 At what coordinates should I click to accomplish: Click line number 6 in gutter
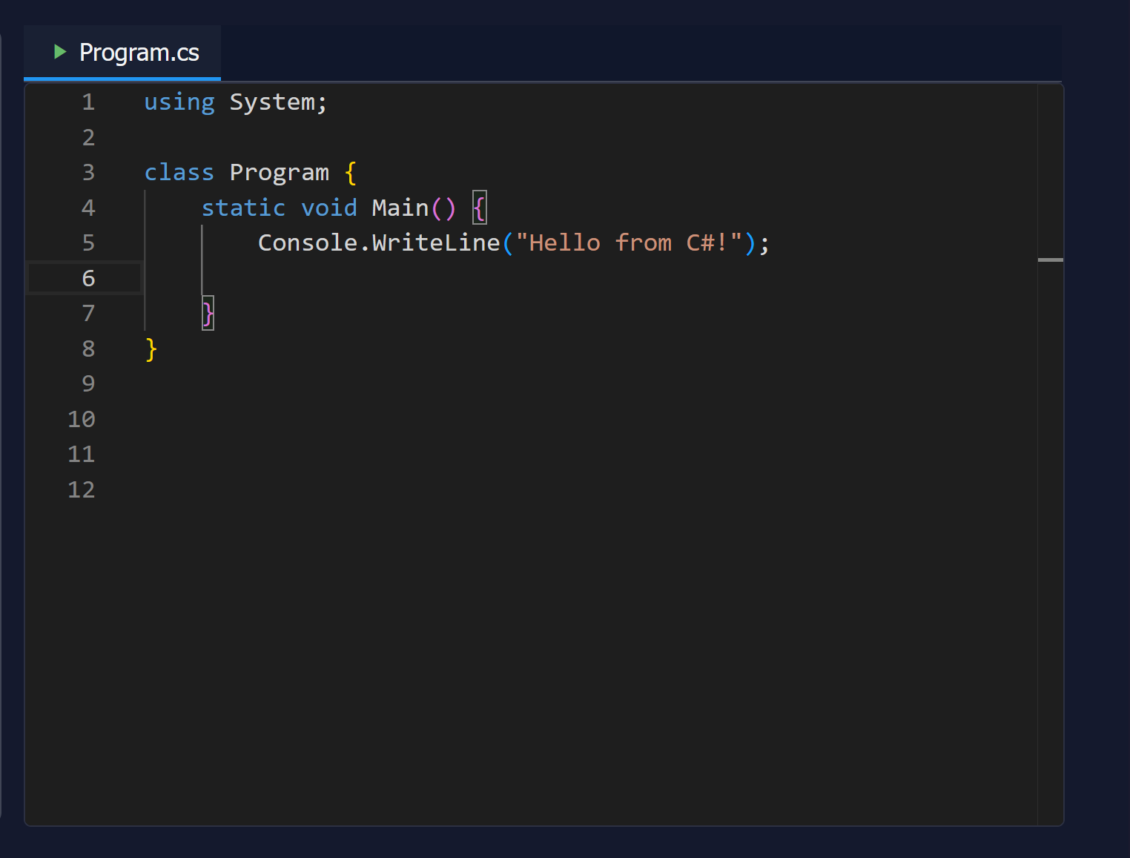(88, 278)
